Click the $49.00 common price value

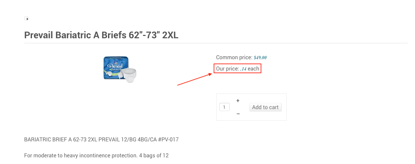click(260, 58)
